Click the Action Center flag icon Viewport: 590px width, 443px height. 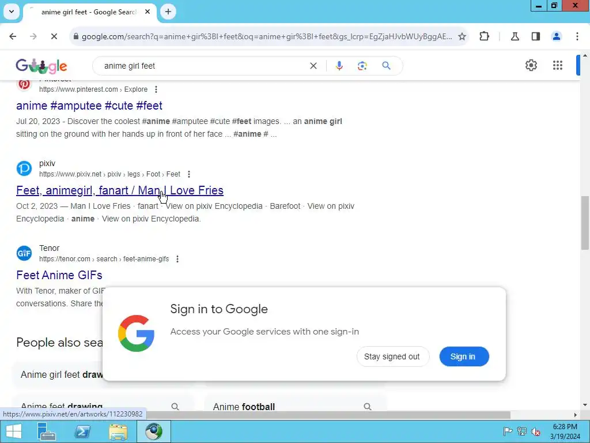click(508, 431)
